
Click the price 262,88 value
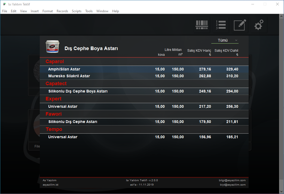click(205, 76)
